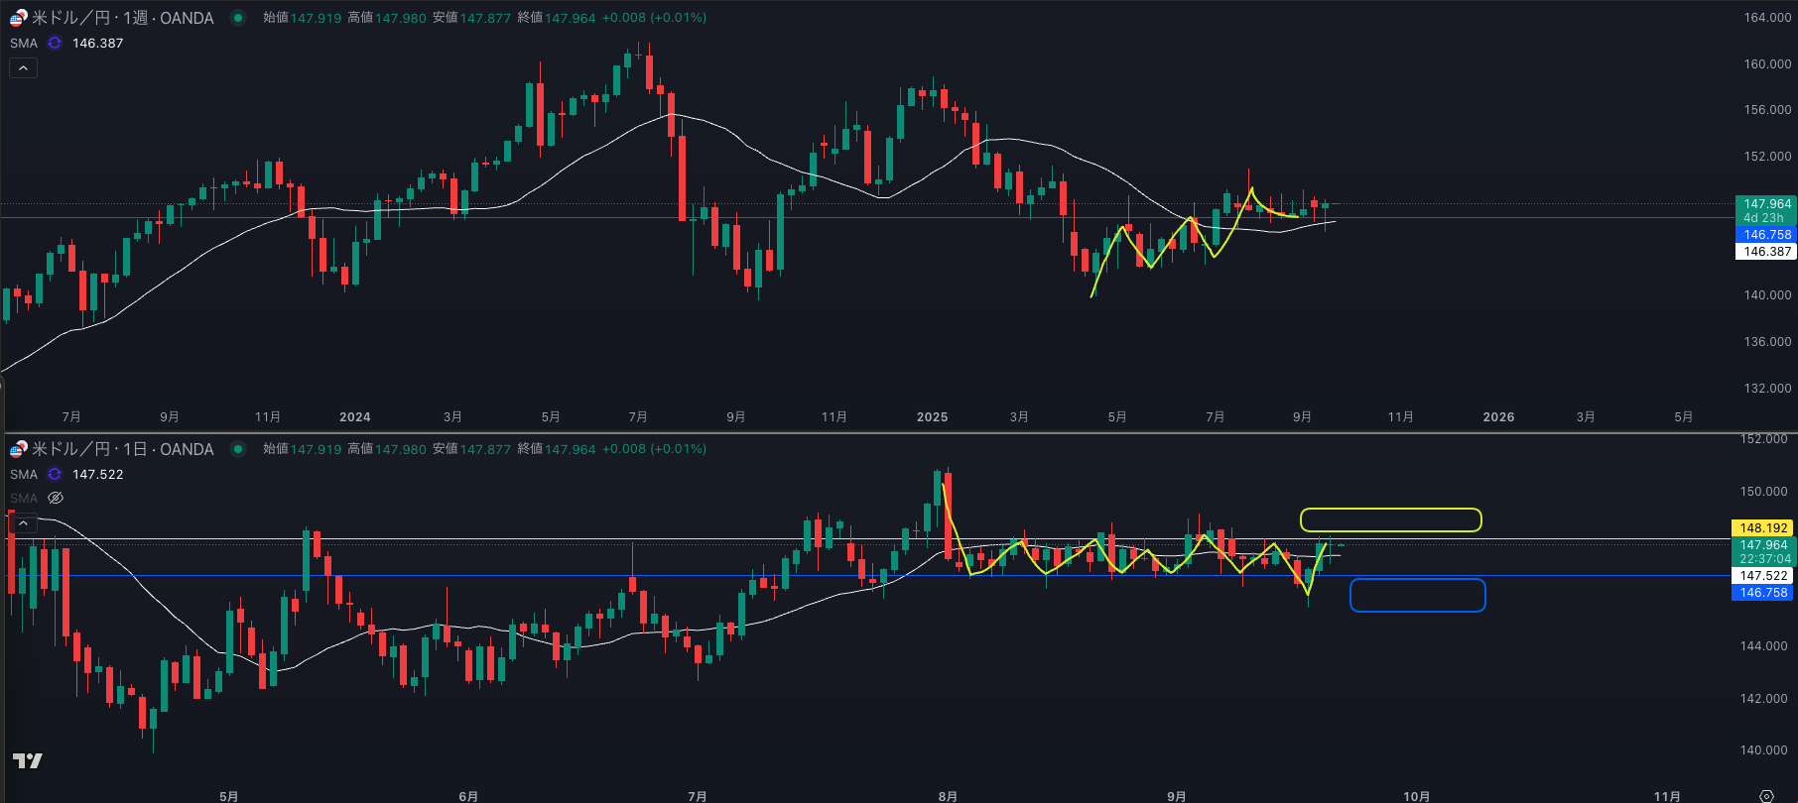Click the USD/JPY flag icon on weekly chart
The image size is (1798, 803).
pyautogui.click(x=18, y=18)
